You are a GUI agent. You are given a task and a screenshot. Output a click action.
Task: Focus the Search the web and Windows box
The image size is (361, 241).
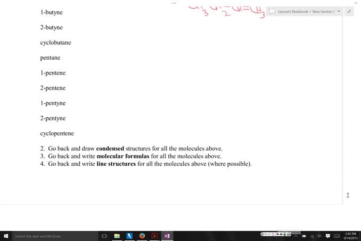pos(55,236)
